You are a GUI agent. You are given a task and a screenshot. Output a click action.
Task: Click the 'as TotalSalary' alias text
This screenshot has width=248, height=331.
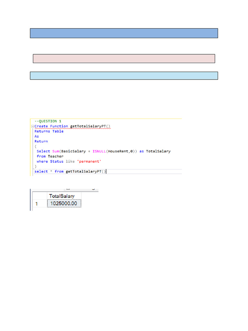[155, 151]
